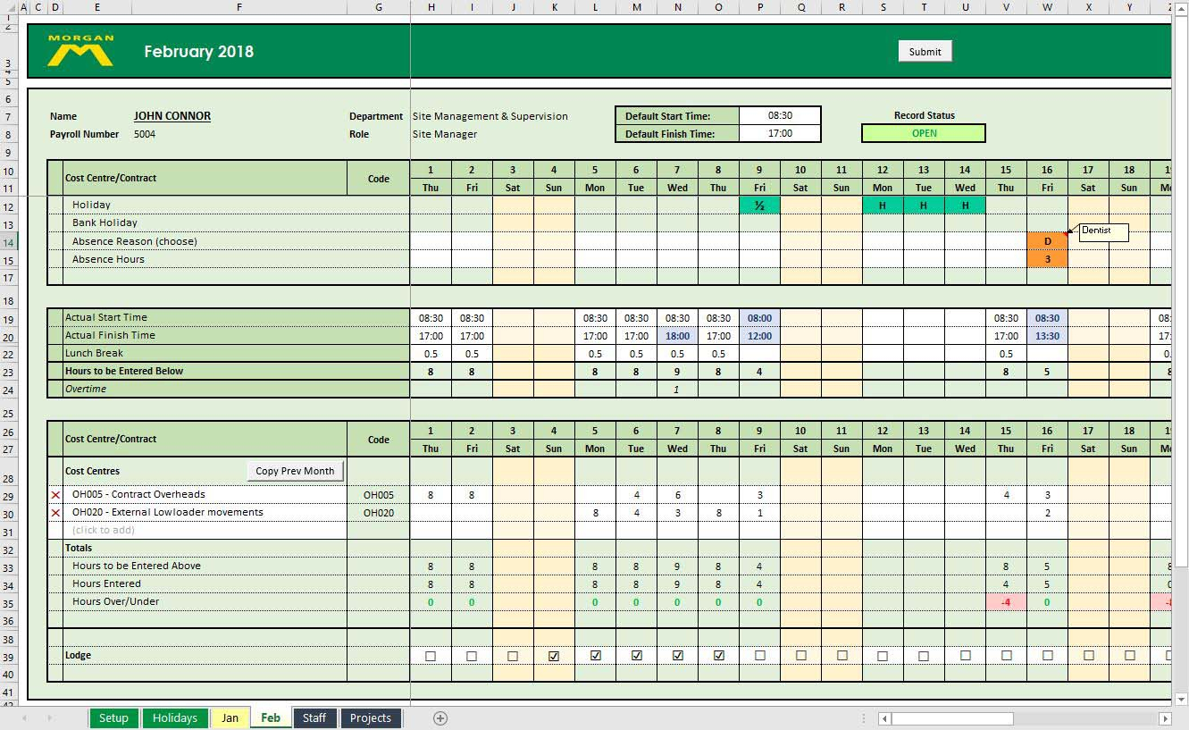Viewport: 1189px width, 730px height.
Task: Select column P via its header letter
Action: [x=760, y=7]
